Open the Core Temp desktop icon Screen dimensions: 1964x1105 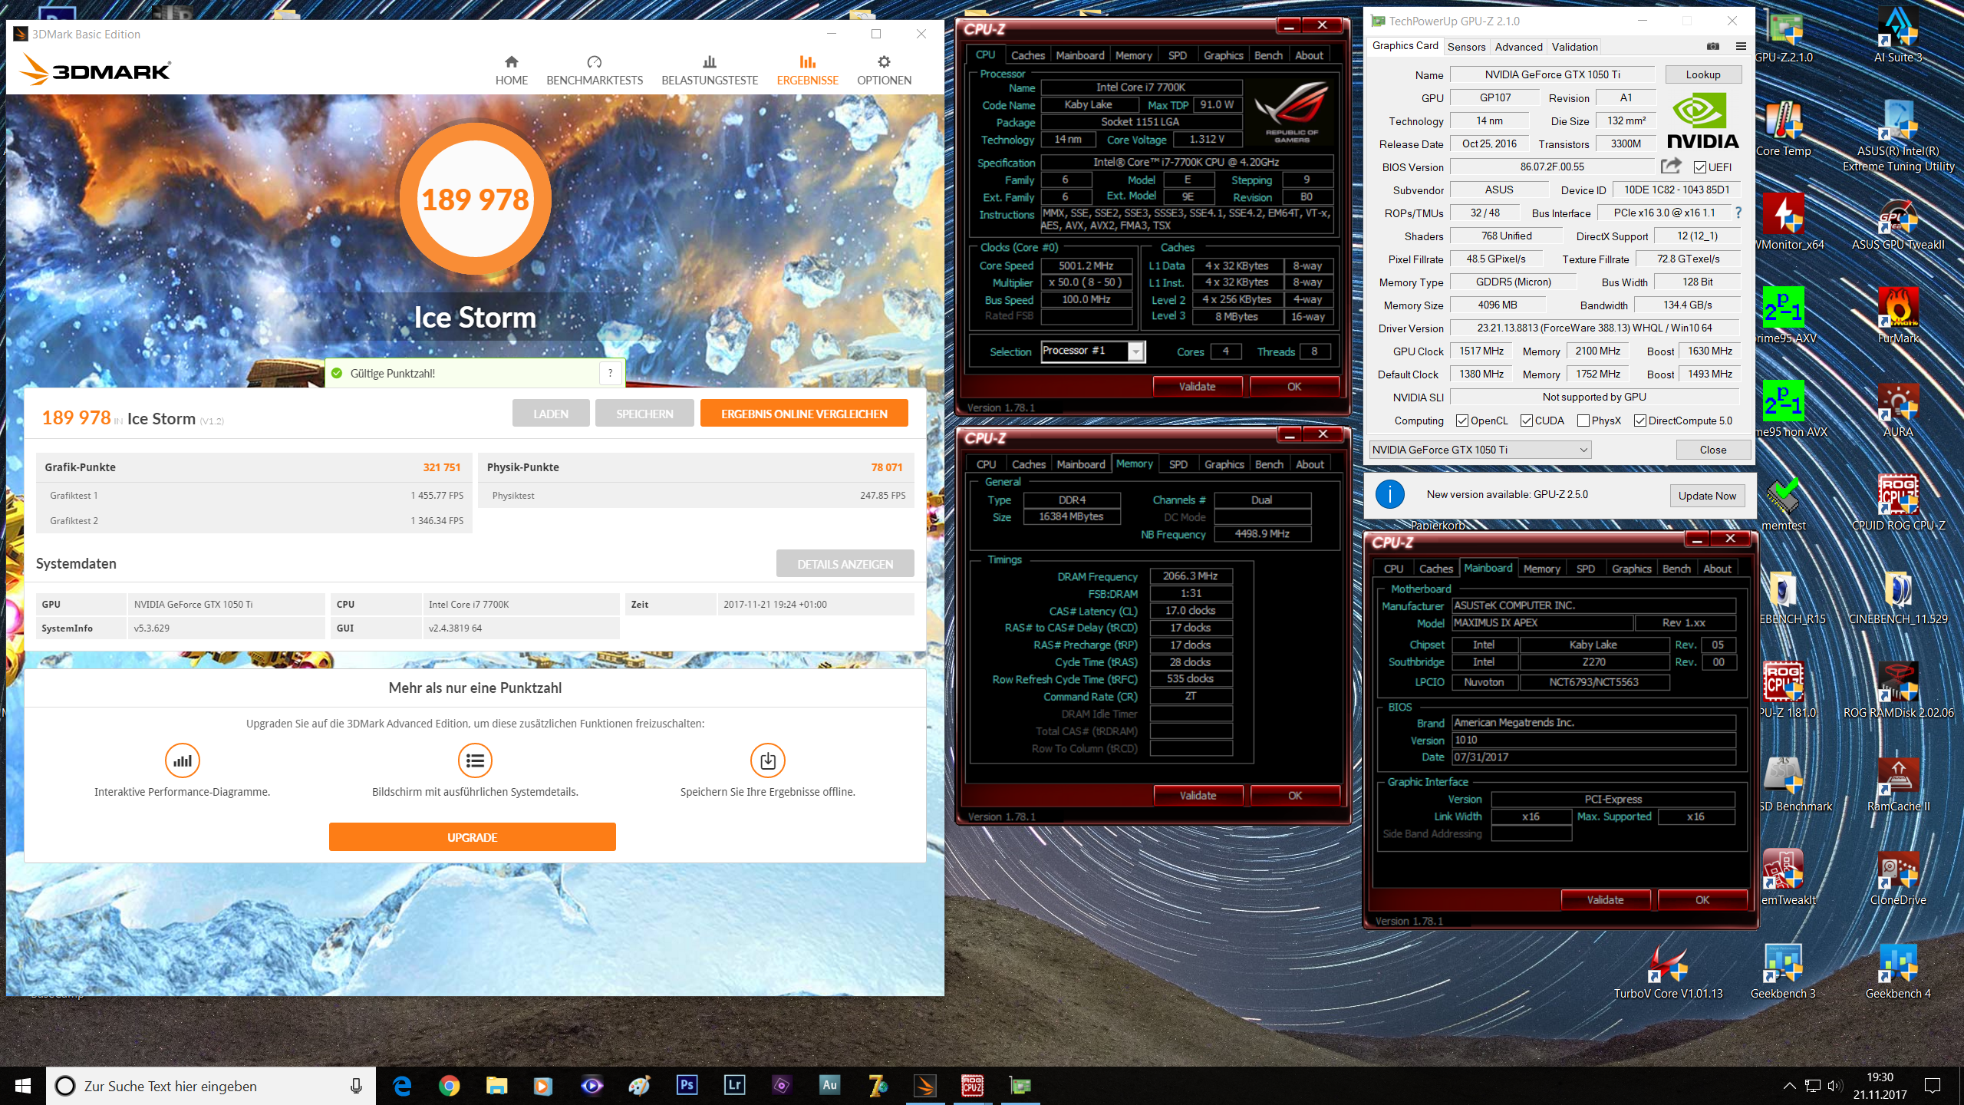[x=1784, y=129]
